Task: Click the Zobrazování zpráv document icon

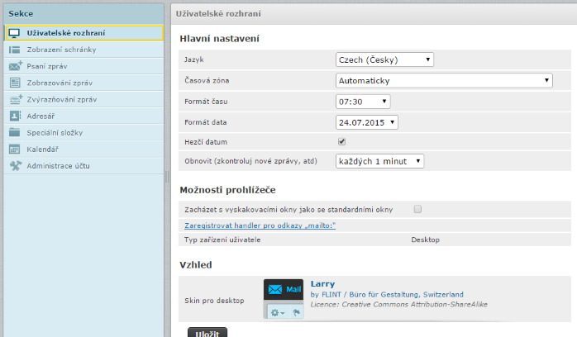Action: [14, 83]
